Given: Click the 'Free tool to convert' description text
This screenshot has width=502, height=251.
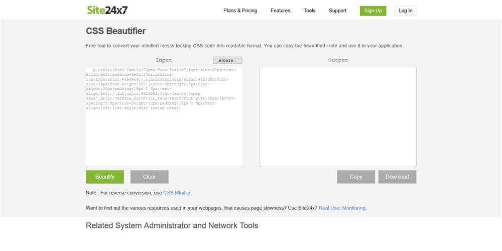Looking at the screenshot, I should click(x=244, y=46).
